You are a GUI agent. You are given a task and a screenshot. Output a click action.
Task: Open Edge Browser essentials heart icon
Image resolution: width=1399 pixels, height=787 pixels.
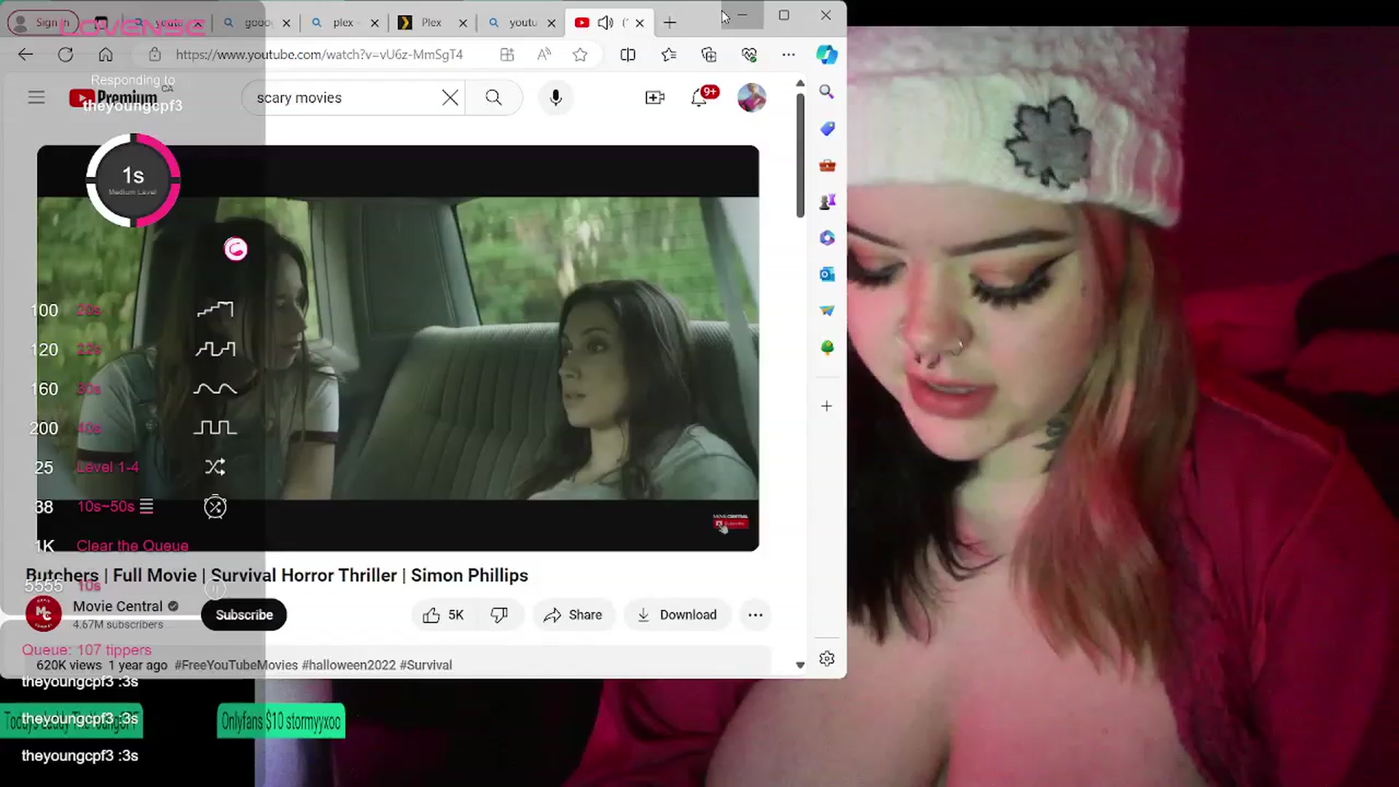click(749, 55)
